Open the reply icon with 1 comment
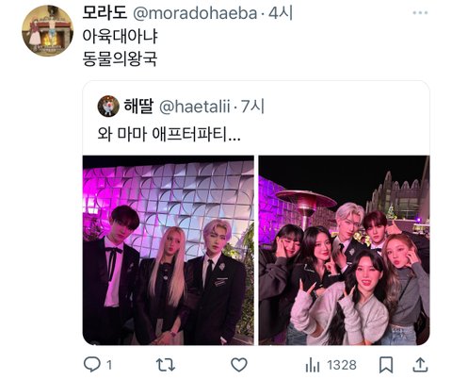The height and width of the screenshot is (380, 452). click(92, 365)
